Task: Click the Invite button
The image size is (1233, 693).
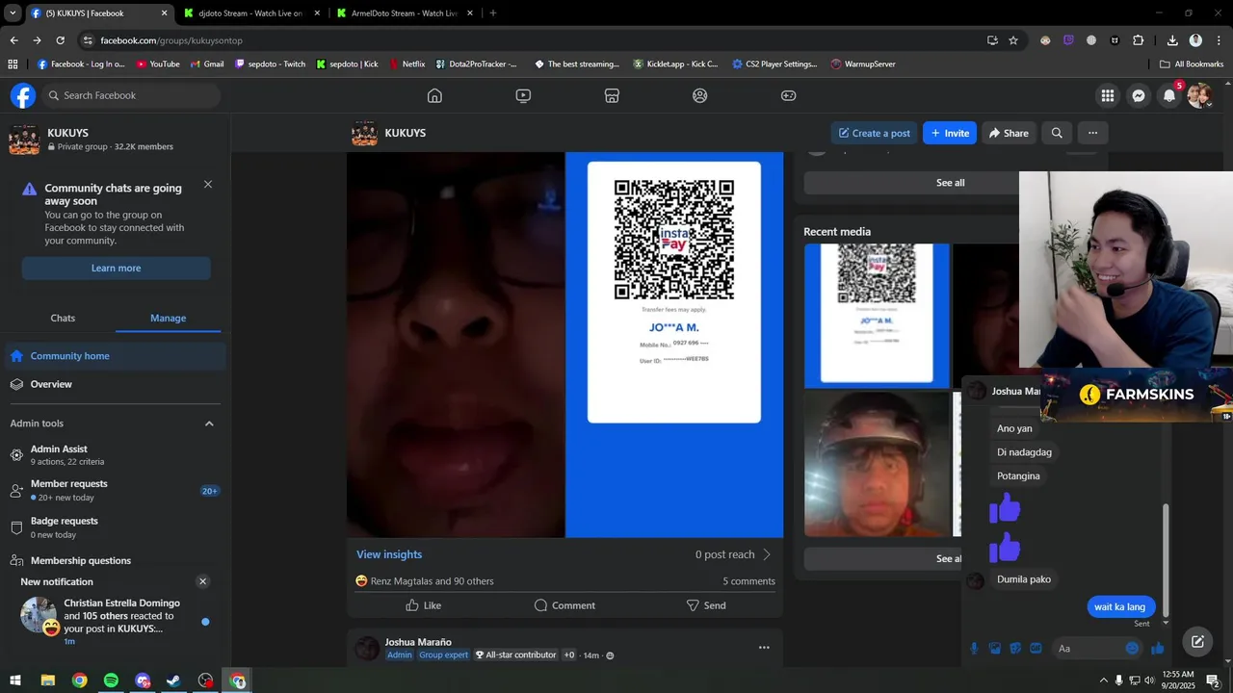Action: pyautogui.click(x=950, y=133)
